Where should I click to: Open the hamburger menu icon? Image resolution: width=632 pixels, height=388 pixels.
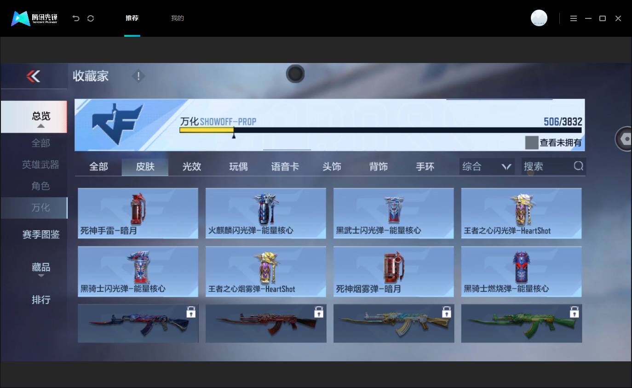click(x=574, y=18)
